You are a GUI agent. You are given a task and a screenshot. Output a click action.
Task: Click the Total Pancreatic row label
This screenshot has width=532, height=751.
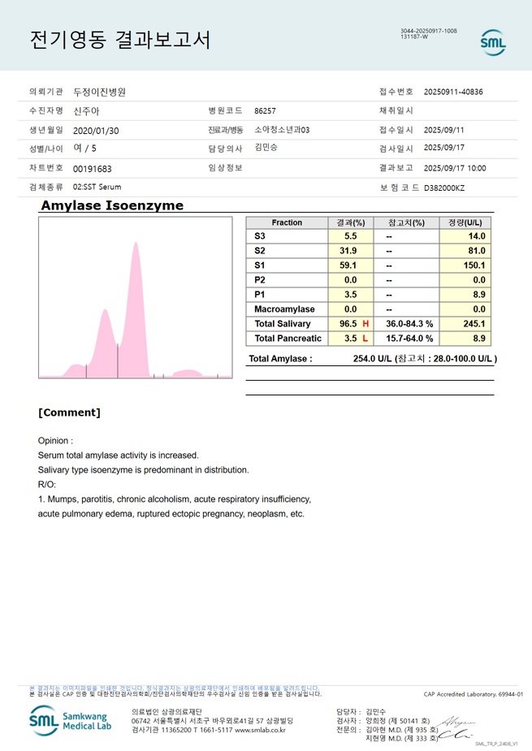pyautogui.click(x=288, y=339)
